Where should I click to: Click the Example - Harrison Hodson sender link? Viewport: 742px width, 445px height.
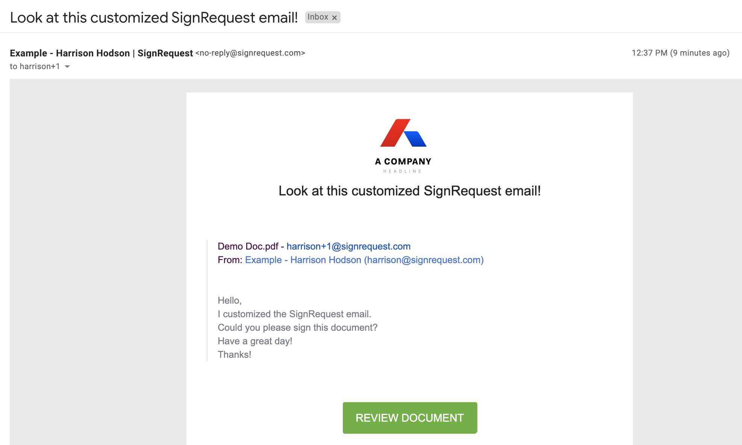pos(364,260)
